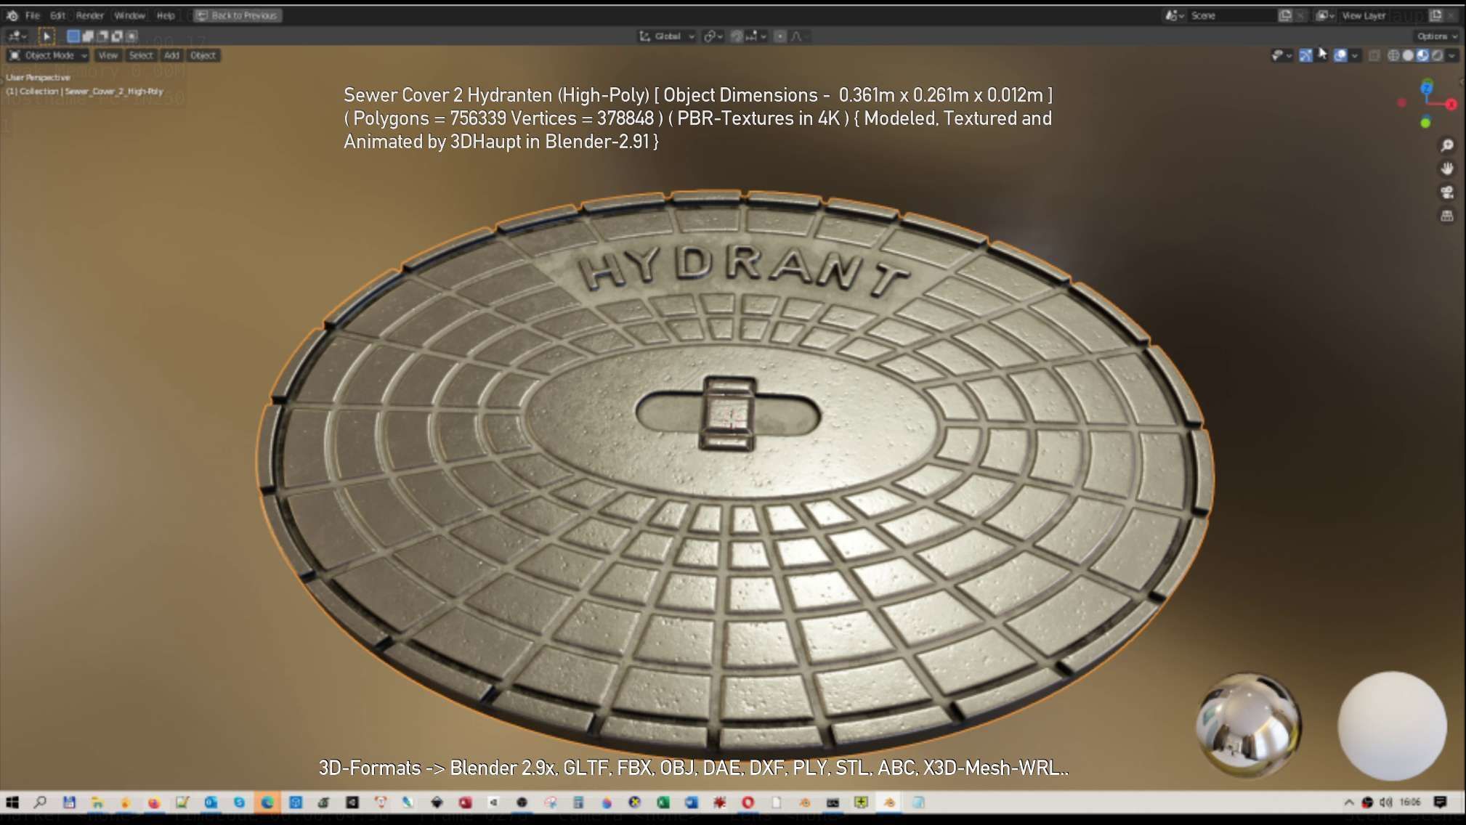Image resolution: width=1466 pixels, height=825 pixels.
Task: Add a new View Layer icon
Action: coord(1435,15)
